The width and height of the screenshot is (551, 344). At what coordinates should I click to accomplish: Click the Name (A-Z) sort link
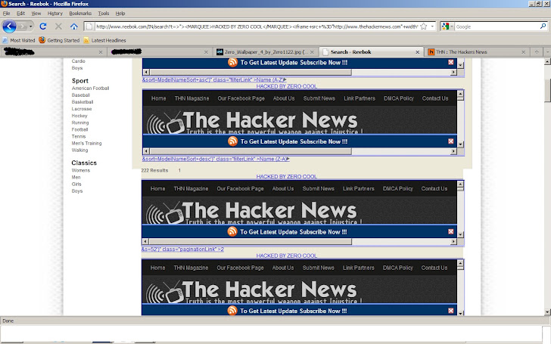point(214,79)
